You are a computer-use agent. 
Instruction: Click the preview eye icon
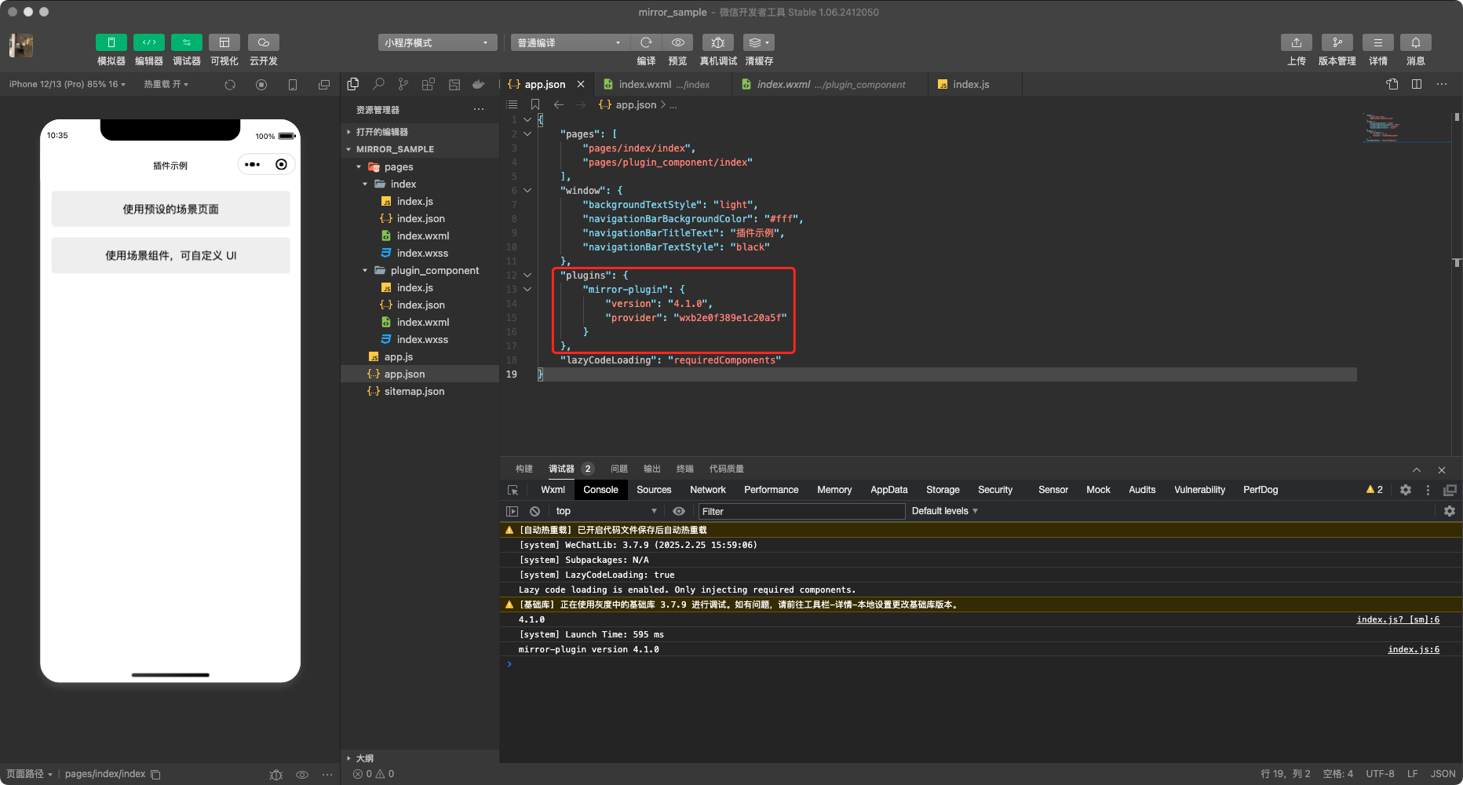click(677, 42)
